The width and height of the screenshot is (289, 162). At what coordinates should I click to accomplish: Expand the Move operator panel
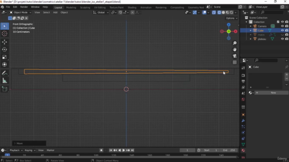coord(29,143)
